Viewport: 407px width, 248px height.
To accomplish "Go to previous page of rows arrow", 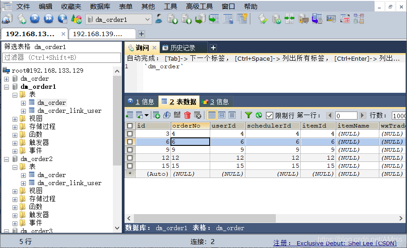I will pos(330,115).
